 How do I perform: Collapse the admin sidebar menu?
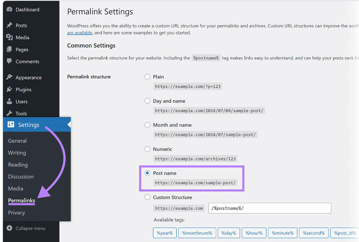26,228
